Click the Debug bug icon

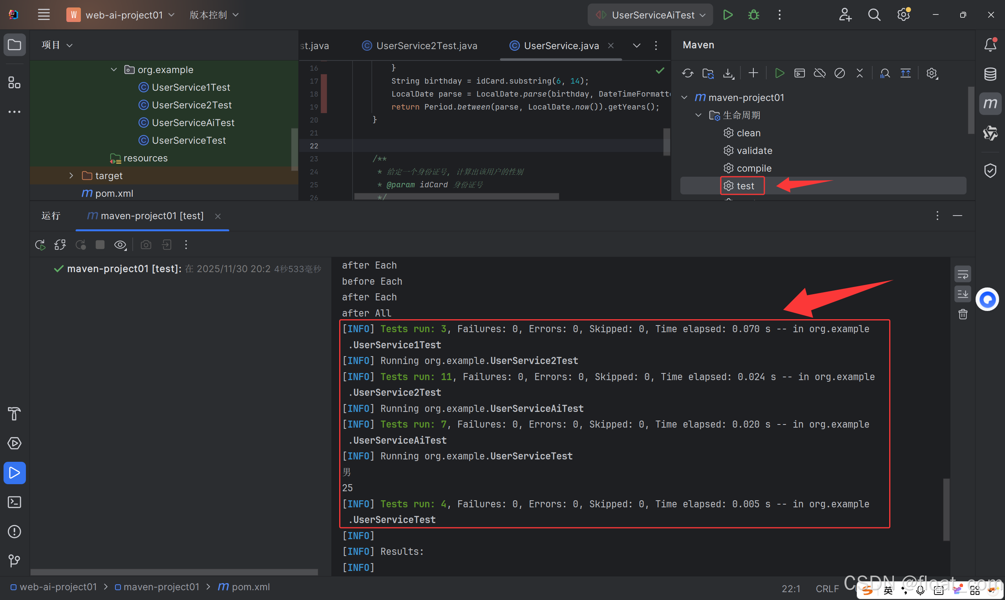754,15
